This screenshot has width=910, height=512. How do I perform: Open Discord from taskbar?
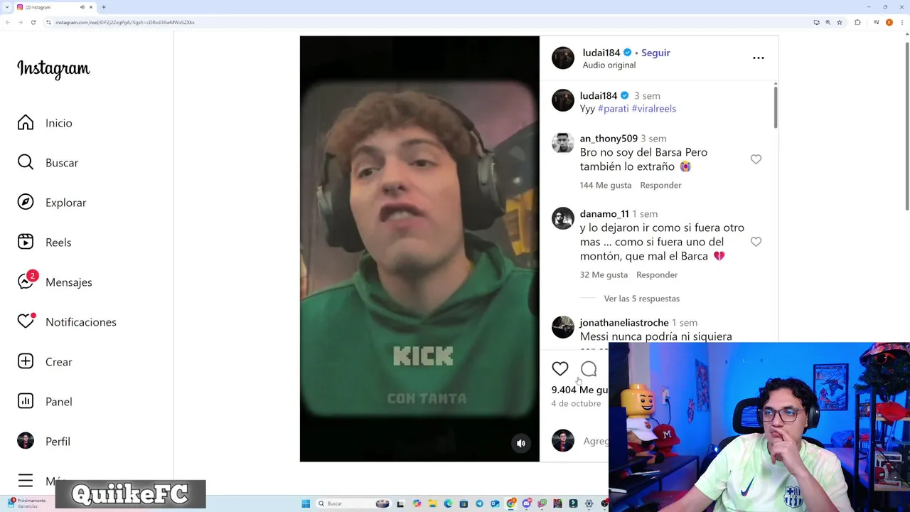[527, 503]
